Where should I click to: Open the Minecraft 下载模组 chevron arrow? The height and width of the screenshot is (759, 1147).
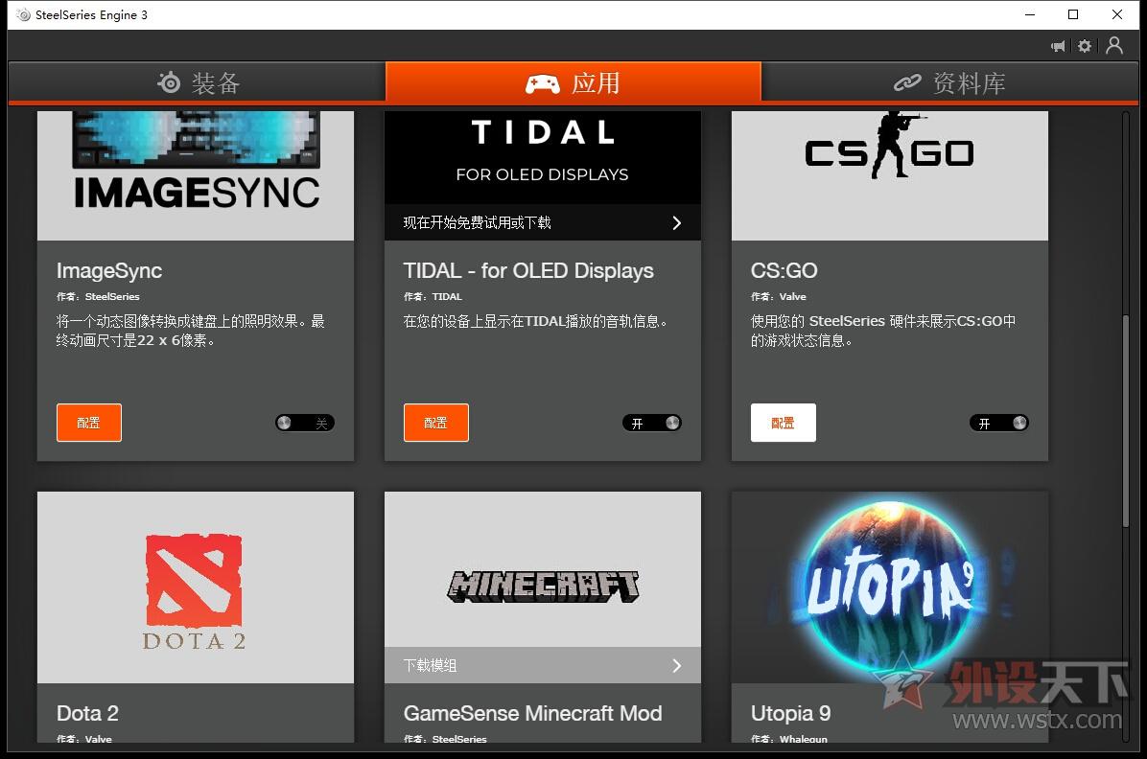[677, 665]
